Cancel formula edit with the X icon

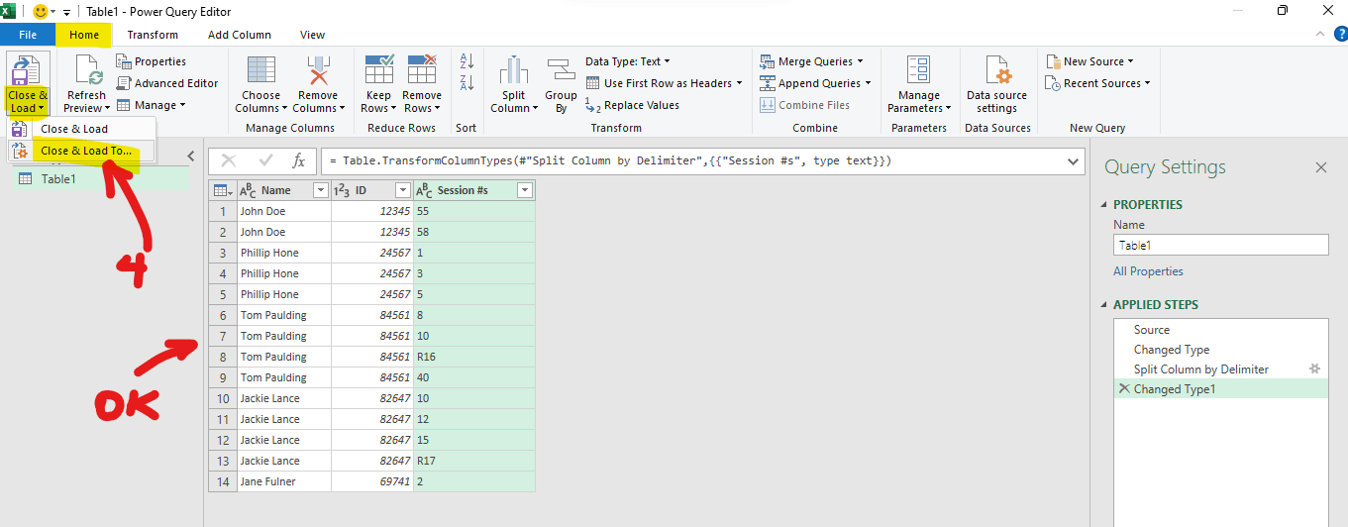229,160
